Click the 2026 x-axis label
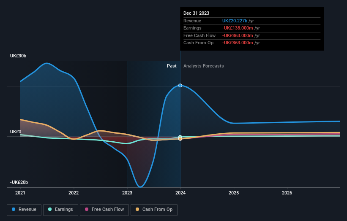The height and width of the screenshot is (221, 347). (287, 193)
